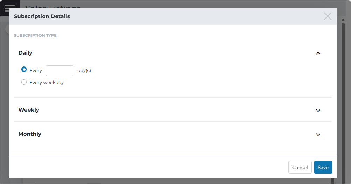Close the Subscription Details dialog with X
Screen dimensions: 351x184
pos(328,16)
